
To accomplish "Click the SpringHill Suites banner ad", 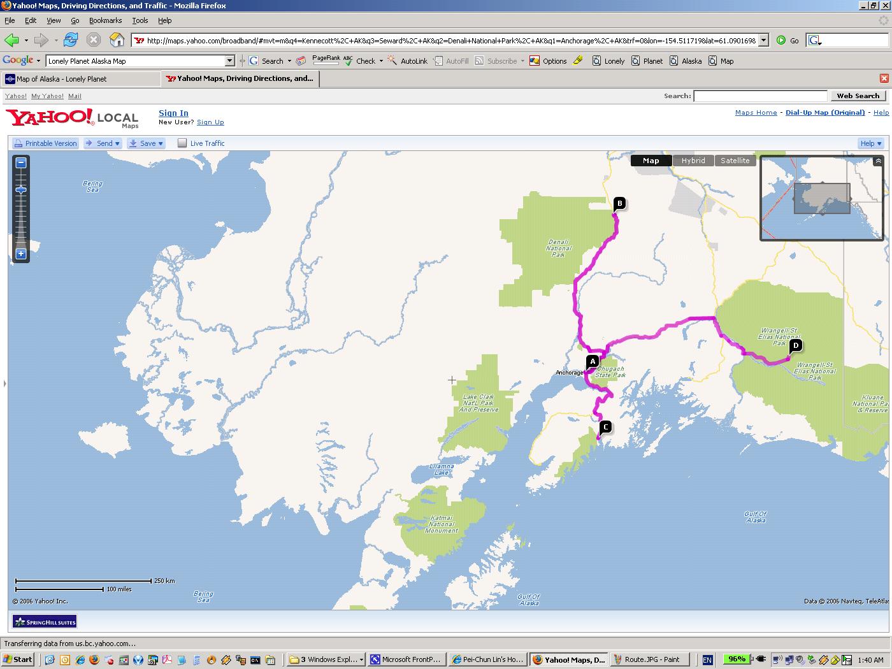I will tap(45, 622).
